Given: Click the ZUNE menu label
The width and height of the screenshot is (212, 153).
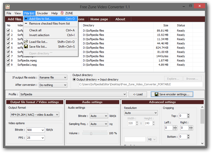Looking at the screenshot, I should point(69,13).
